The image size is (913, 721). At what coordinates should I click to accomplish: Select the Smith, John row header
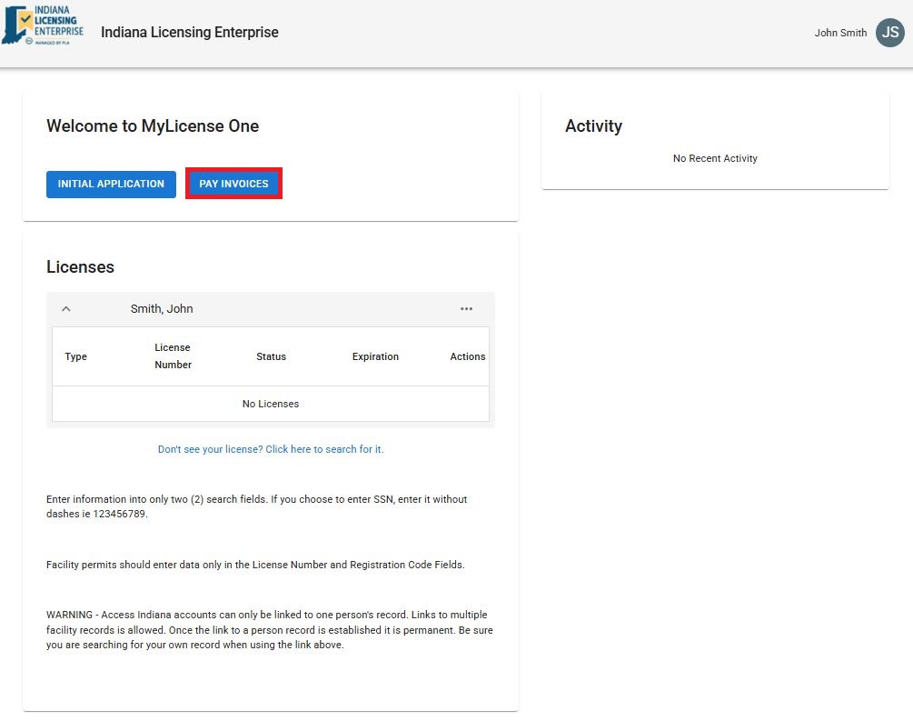pyautogui.click(x=162, y=309)
